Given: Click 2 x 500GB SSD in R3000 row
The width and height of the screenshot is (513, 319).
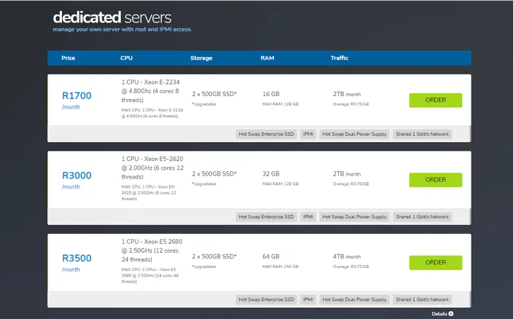Looking at the screenshot, I should click(214, 174).
